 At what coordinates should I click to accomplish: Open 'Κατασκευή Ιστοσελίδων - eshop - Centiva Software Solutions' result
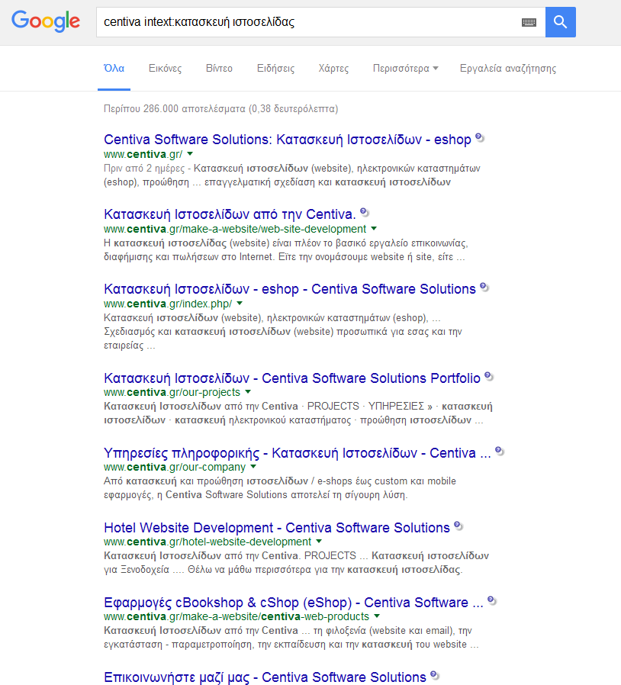pyautogui.click(x=290, y=289)
